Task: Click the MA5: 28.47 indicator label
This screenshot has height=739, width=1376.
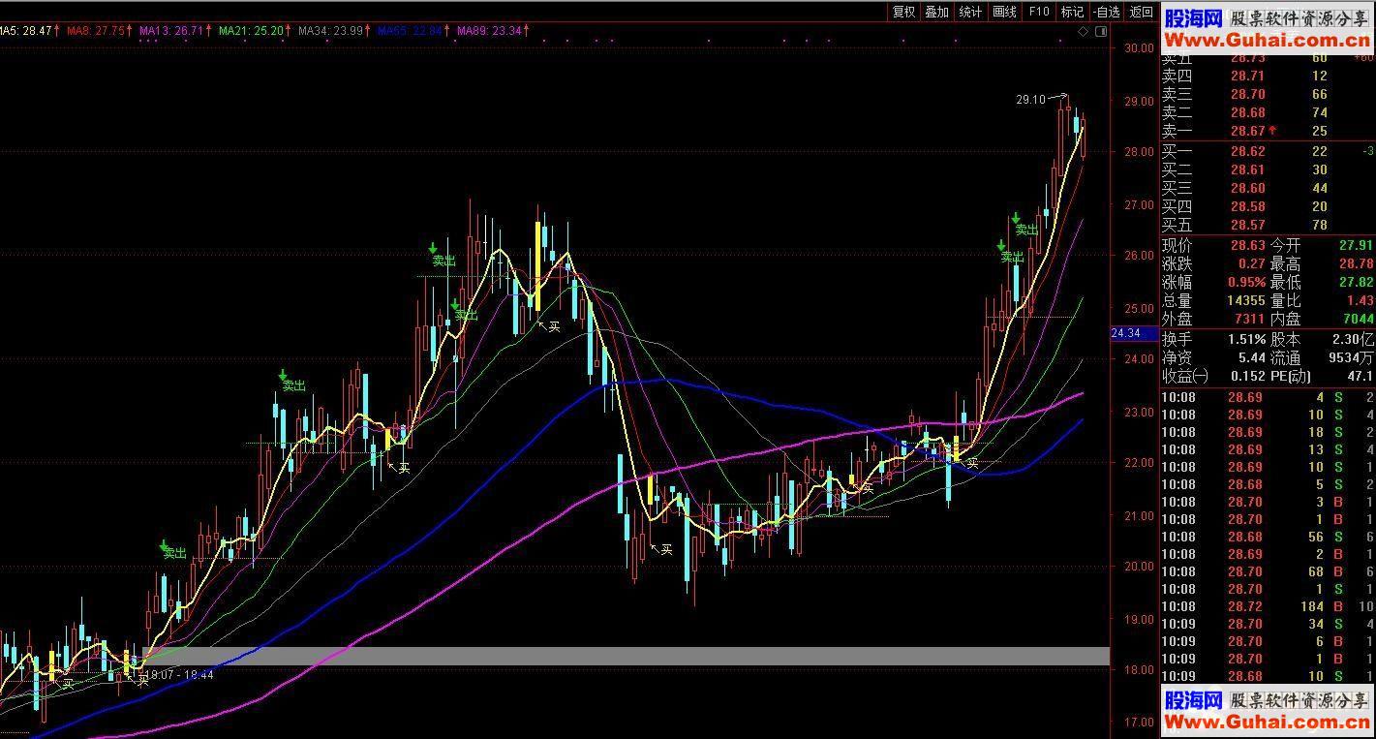Action: (25, 31)
